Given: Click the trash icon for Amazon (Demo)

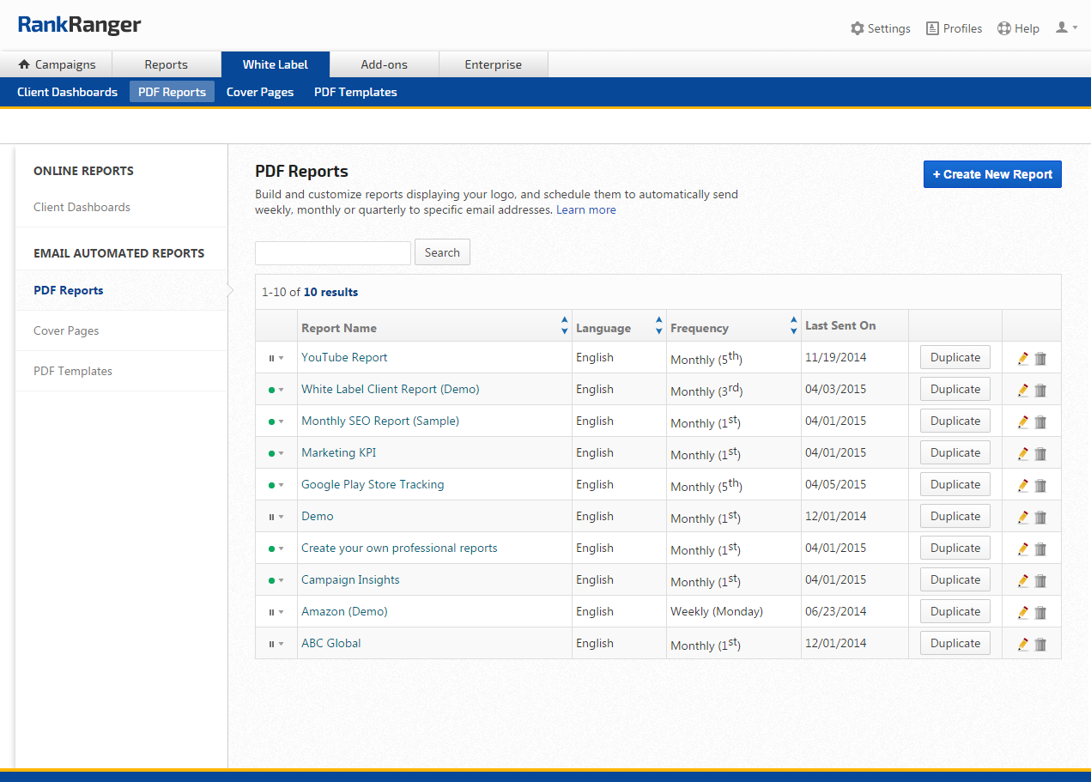Looking at the screenshot, I should pyautogui.click(x=1040, y=613).
